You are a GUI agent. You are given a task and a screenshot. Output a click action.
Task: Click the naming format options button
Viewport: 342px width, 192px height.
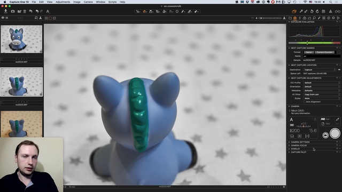[338, 52]
